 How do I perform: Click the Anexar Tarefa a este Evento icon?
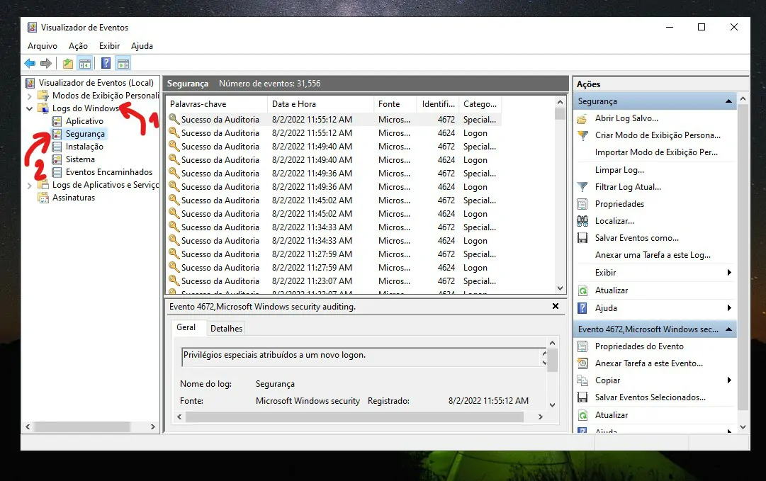tap(582, 363)
